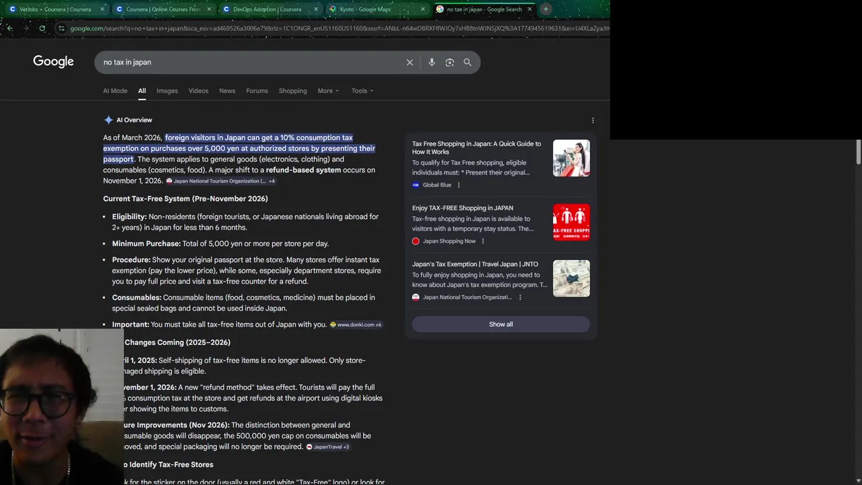Click the Consumables bullet label

[137, 298]
